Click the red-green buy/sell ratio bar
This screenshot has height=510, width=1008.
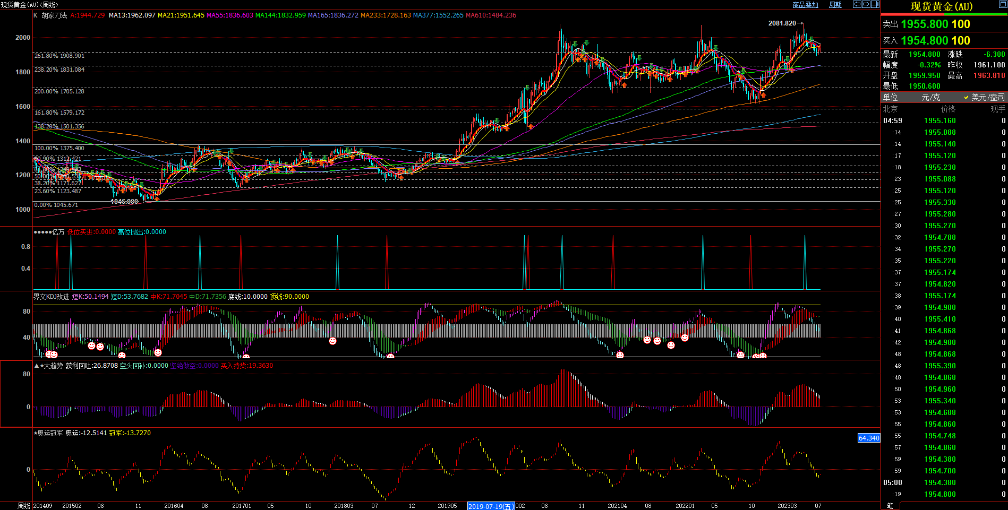tap(944, 14)
